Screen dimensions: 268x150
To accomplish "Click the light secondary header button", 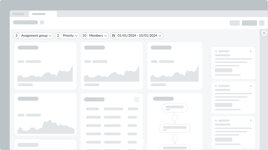I will (x=235, y=23).
